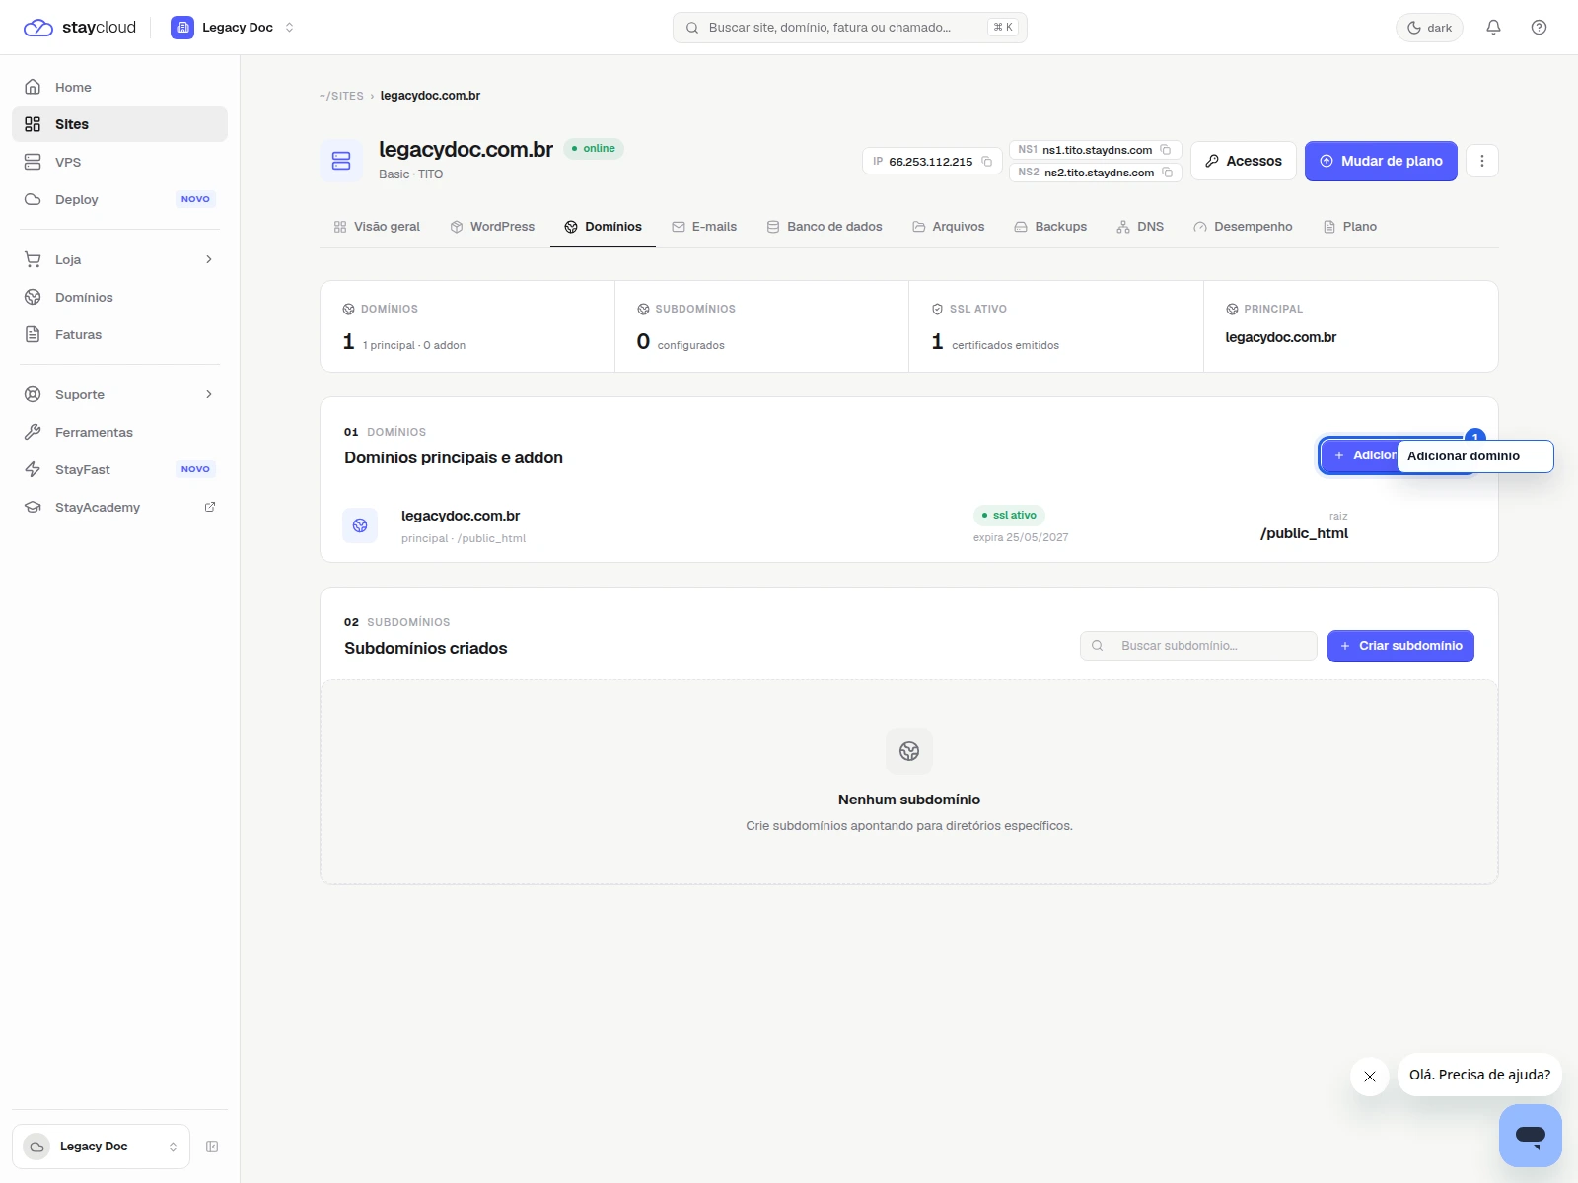1578x1183 pixels.
Task: Open Deploy in sidebar
Action: pyautogui.click(x=120, y=199)
